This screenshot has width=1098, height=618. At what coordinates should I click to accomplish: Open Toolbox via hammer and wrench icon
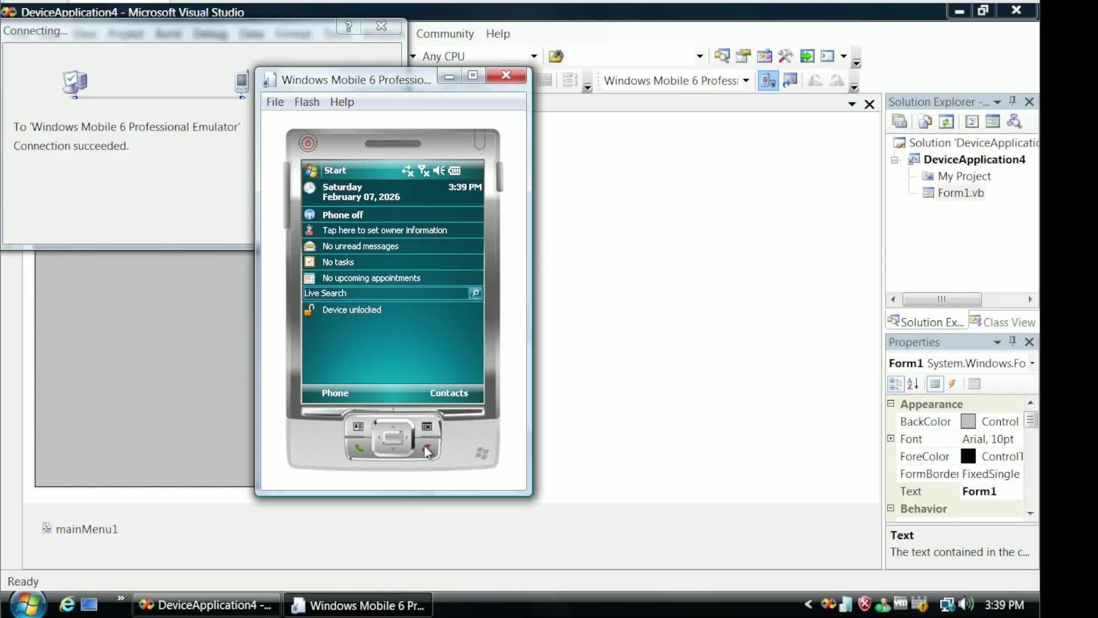pos(785,56)
